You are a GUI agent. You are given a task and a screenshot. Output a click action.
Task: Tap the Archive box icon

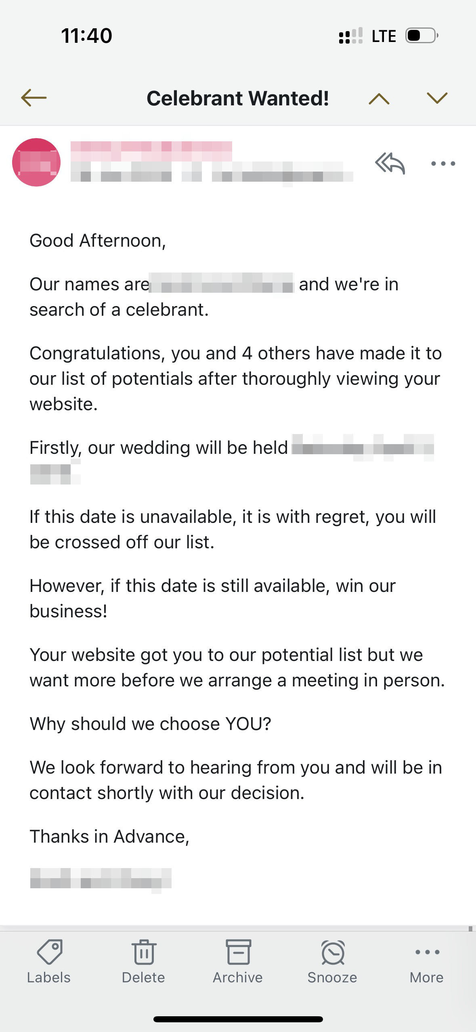point(238,952)
